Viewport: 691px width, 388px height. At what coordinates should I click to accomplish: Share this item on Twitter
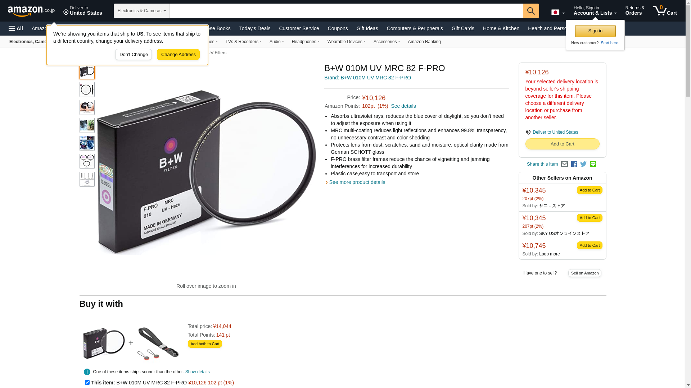pos(583,164)
